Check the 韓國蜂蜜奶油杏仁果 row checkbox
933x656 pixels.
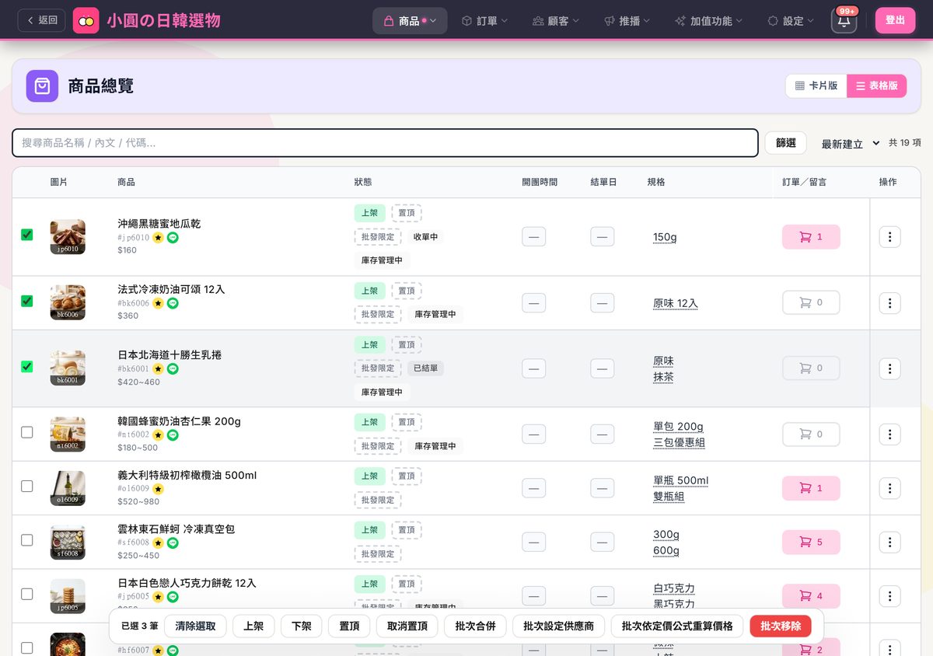pos(27,432)
